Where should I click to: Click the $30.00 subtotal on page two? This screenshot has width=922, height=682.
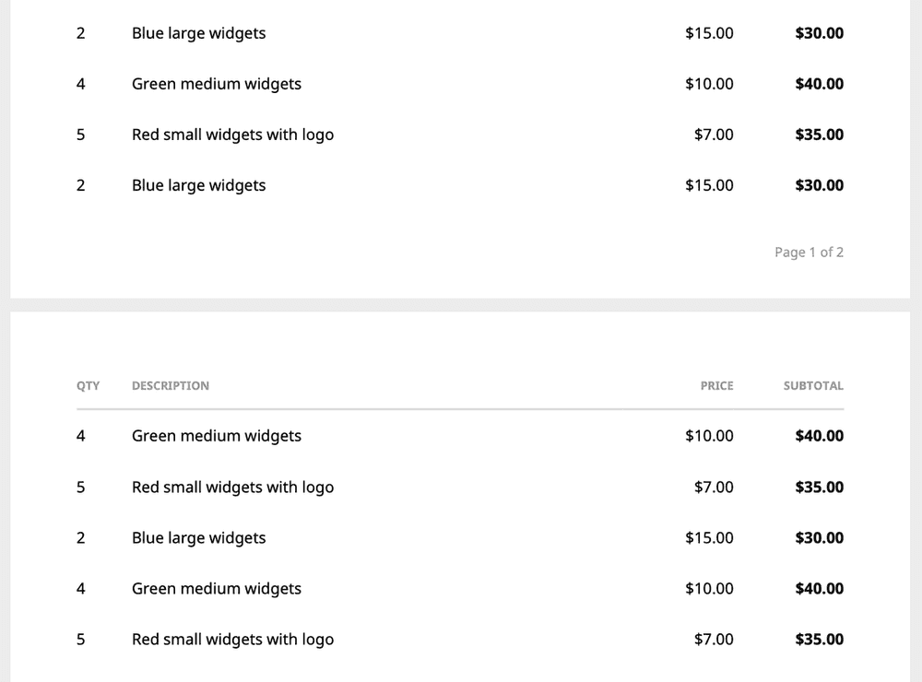[x=819, y=538]
